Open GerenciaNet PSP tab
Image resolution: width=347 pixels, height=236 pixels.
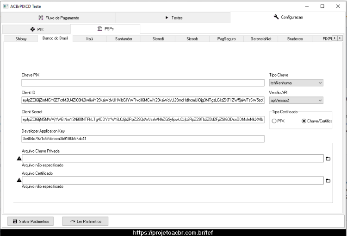click(260, 39)
